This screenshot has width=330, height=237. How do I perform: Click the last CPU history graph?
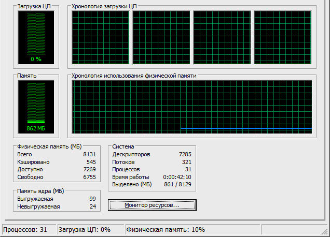[283, 38]
